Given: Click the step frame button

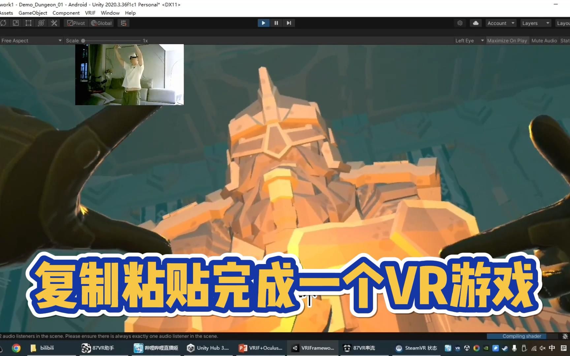Looking at the screenshot, I should coord(289,23).
